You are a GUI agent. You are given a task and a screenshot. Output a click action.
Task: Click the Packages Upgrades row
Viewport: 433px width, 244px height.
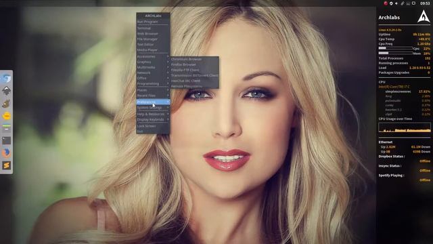(x=405, y=73)
